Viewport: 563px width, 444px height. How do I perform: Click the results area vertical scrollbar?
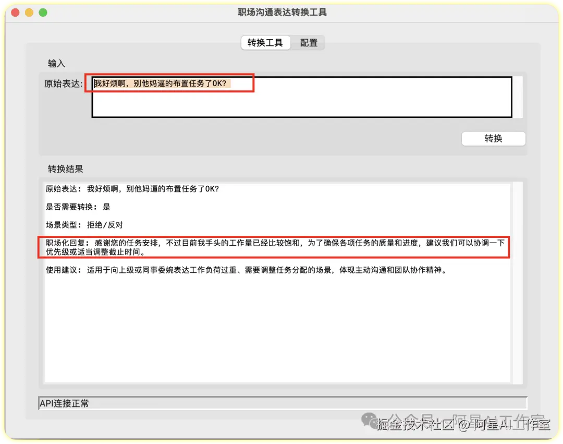(518, 283)
